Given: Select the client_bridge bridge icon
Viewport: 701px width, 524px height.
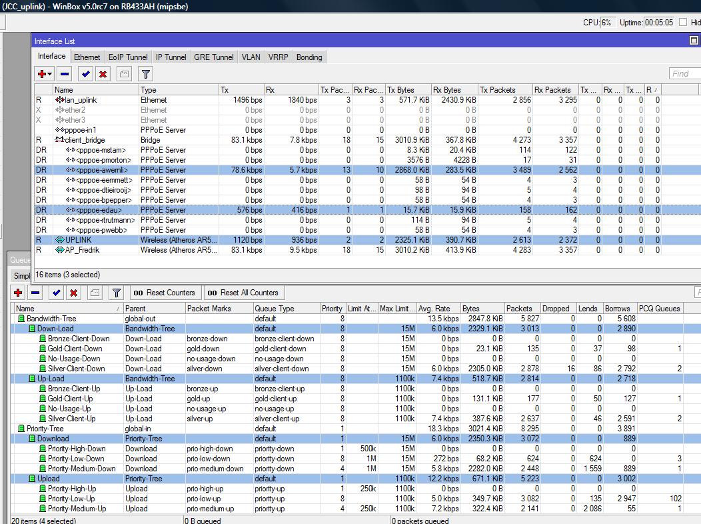Looking at the screenshot, I should click(x=59, y=140).
